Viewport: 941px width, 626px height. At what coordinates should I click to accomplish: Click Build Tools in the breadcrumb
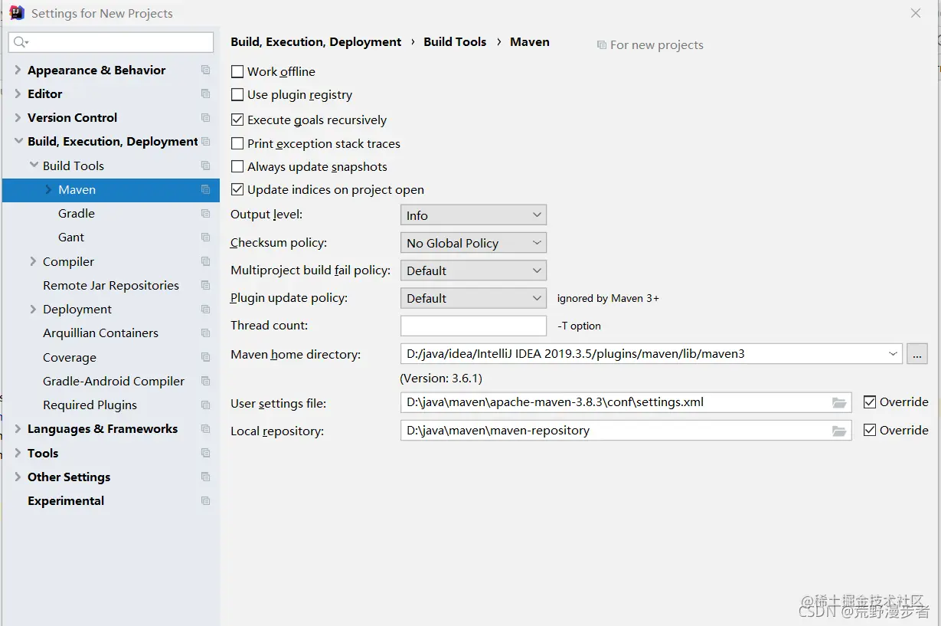point(455,42)
